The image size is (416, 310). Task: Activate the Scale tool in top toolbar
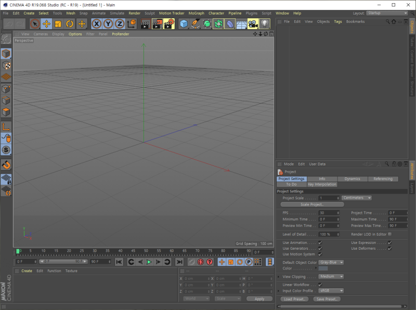(x=58, y=24)
